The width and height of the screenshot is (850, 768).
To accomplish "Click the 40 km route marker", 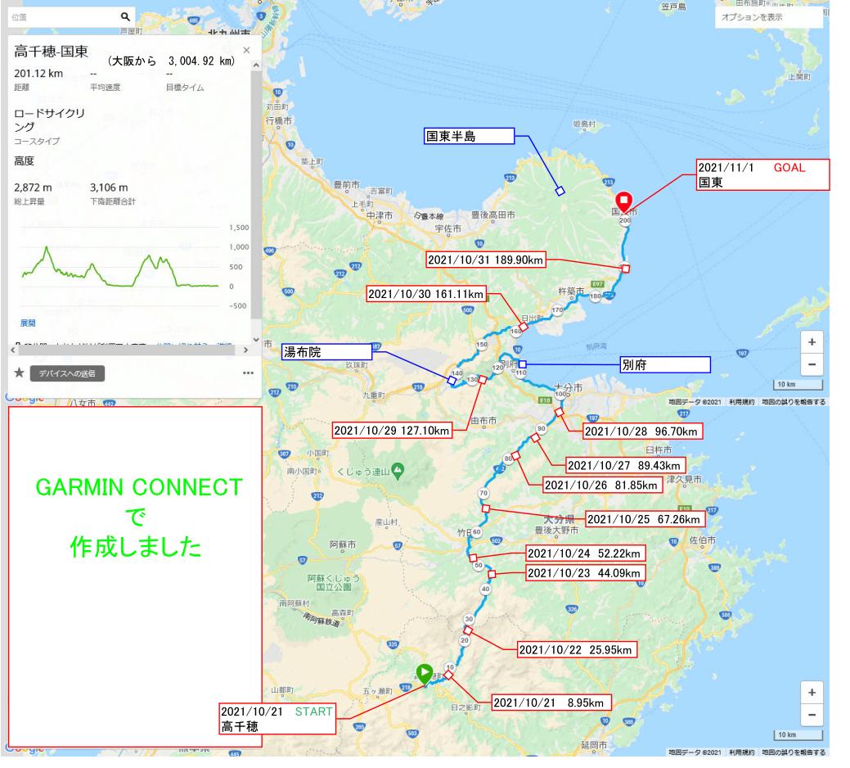I will tap(485, 589).
